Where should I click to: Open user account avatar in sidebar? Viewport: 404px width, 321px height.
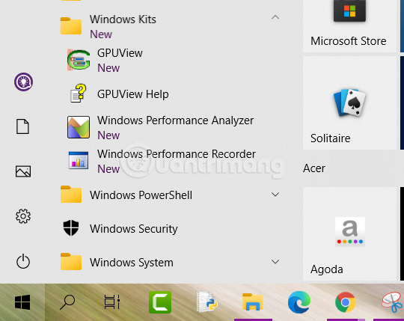click(23, 82)
